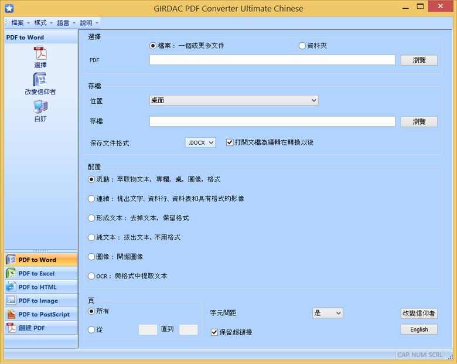Choose the 純文本 plain text option
The height and width of the screenshot is (364, 457).
(91, 237)
